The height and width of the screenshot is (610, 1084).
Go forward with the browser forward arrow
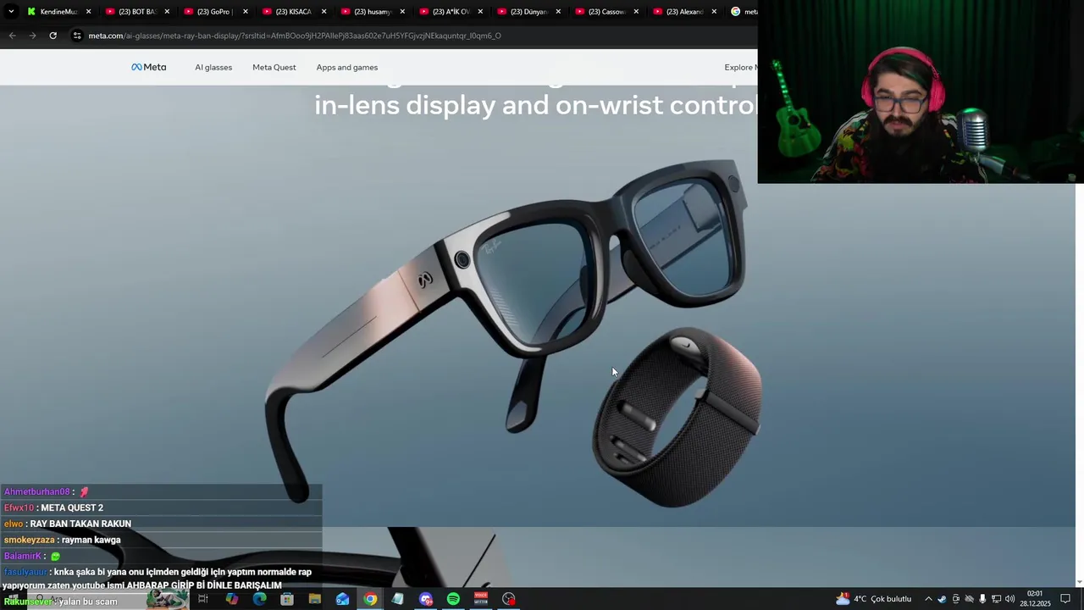[32, 36]
